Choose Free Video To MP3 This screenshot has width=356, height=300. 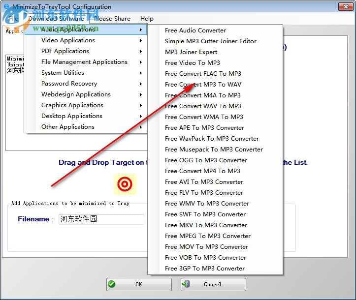point(215,63)
